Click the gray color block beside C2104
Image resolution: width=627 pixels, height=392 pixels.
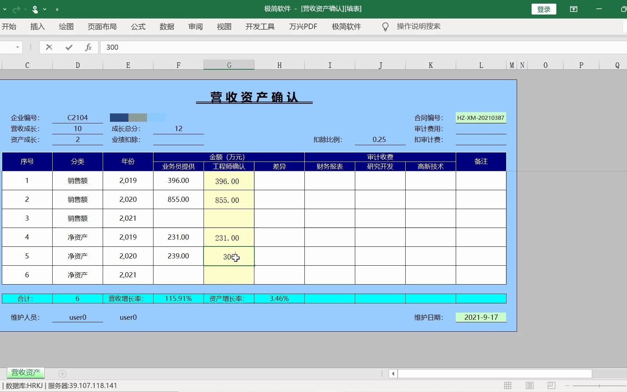138,118
